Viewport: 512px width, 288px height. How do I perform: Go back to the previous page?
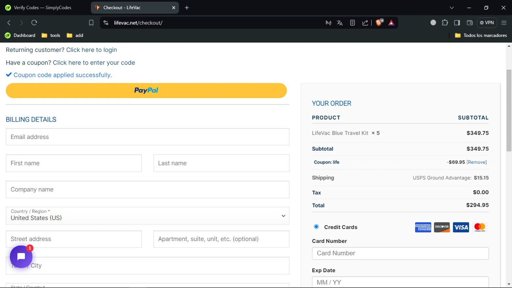coord(9,23)
